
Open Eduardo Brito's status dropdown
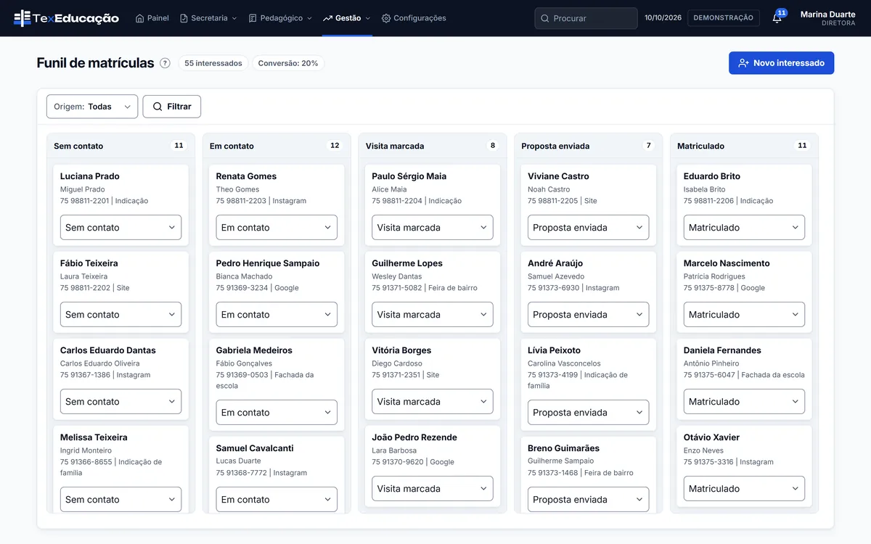(x=744, y=227)
